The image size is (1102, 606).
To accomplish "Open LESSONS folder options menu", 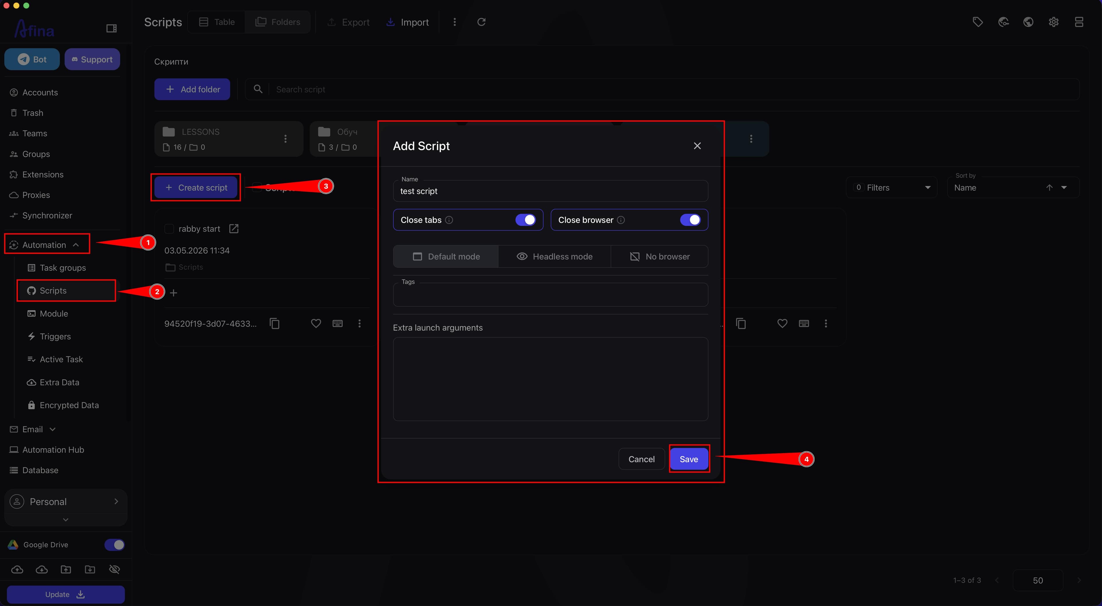I will coord(285,139).
